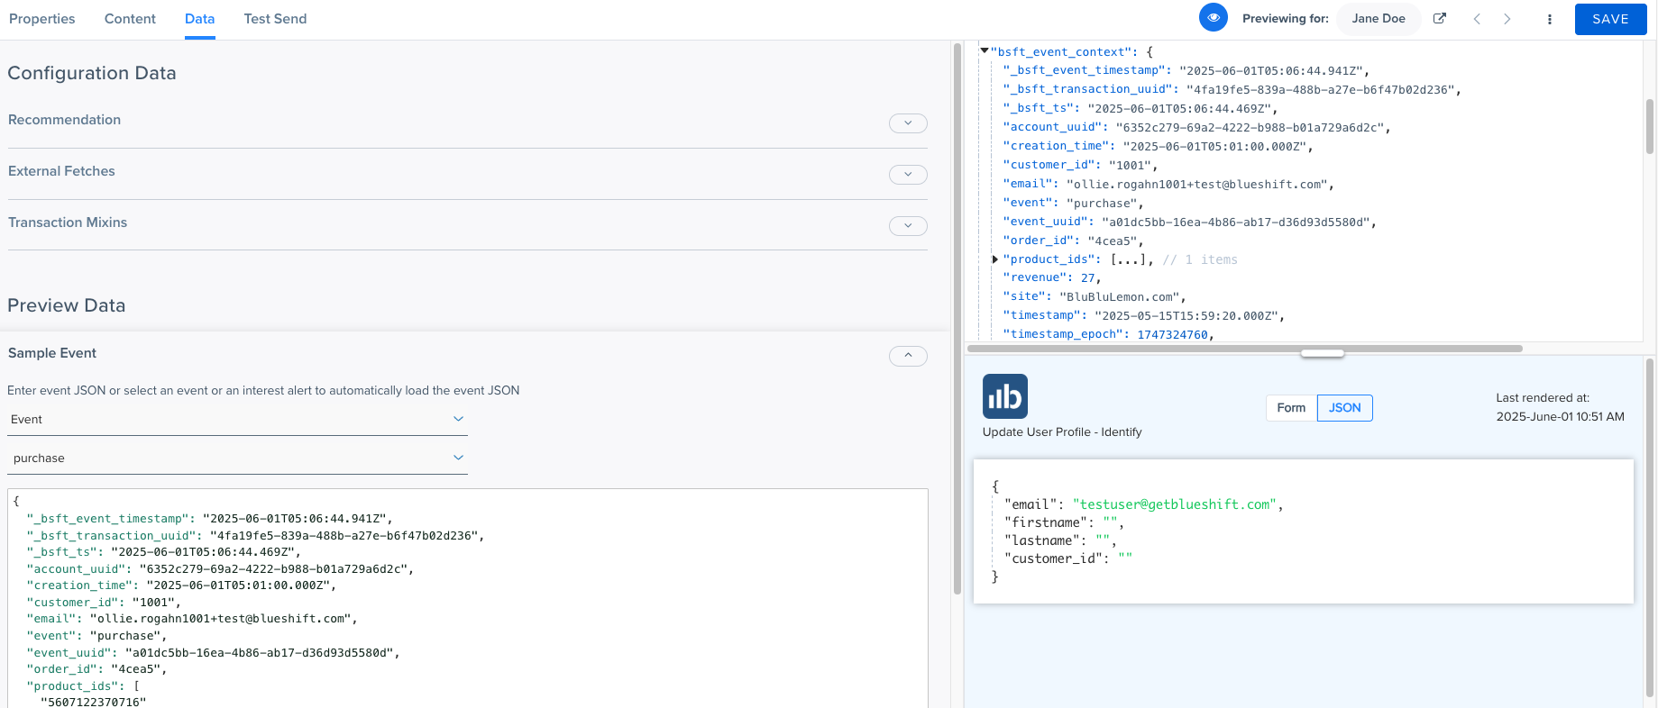Screen dimensions: 1658x708
Task: Switch preview to Form view
Action: coord(1291,408)
